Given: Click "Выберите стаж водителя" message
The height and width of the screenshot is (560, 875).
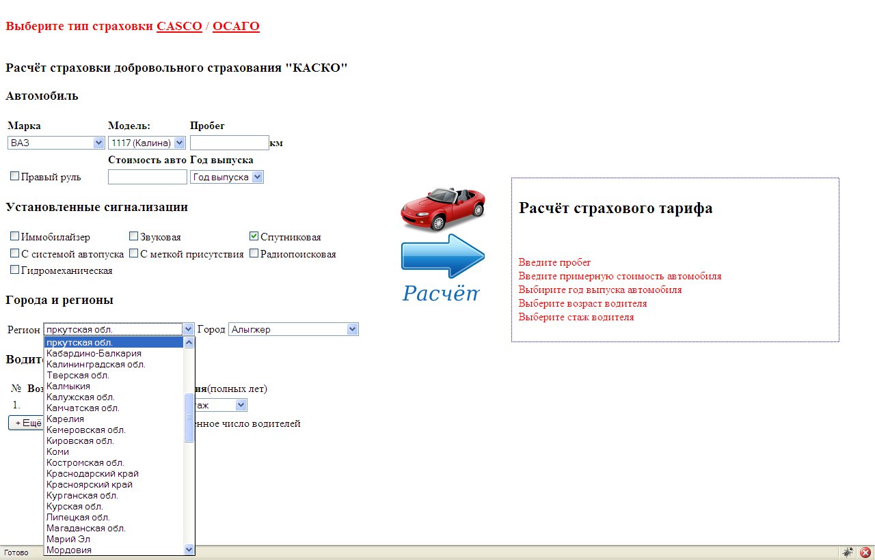Looking at the screenshot, I should (x=576, y=317).
